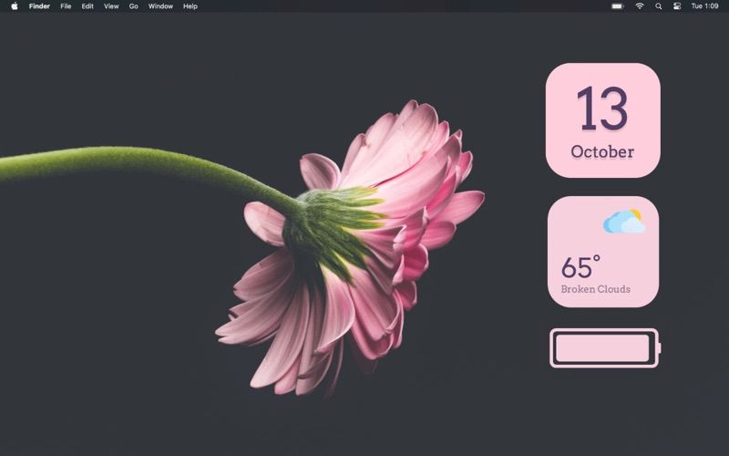Click the pink desktop battery widget

click(x=605, y=348)
